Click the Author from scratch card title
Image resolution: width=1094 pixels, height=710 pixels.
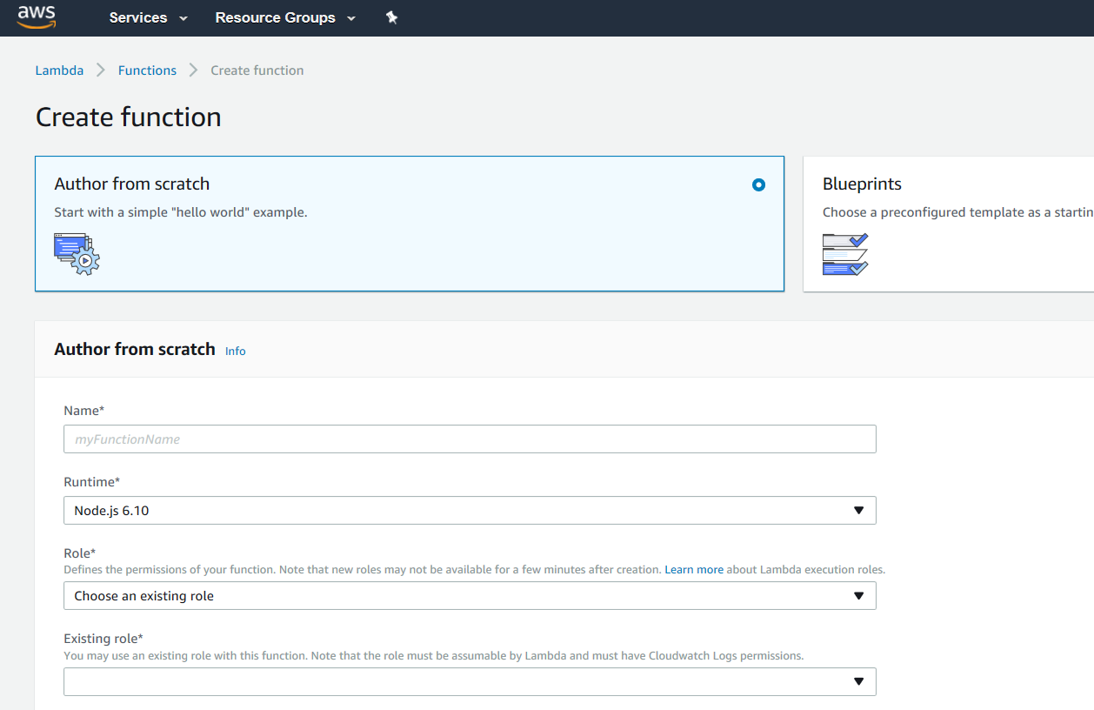pos(132,184)
